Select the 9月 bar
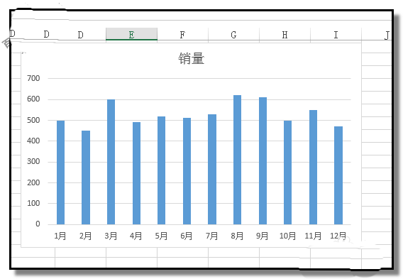The width and height of the screenshot is (403, 279). [263, 160]
